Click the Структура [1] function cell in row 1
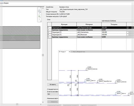Image resolution: width=134 pixels, height=106 pixels. pyautogui.click(x=64, y=27)
